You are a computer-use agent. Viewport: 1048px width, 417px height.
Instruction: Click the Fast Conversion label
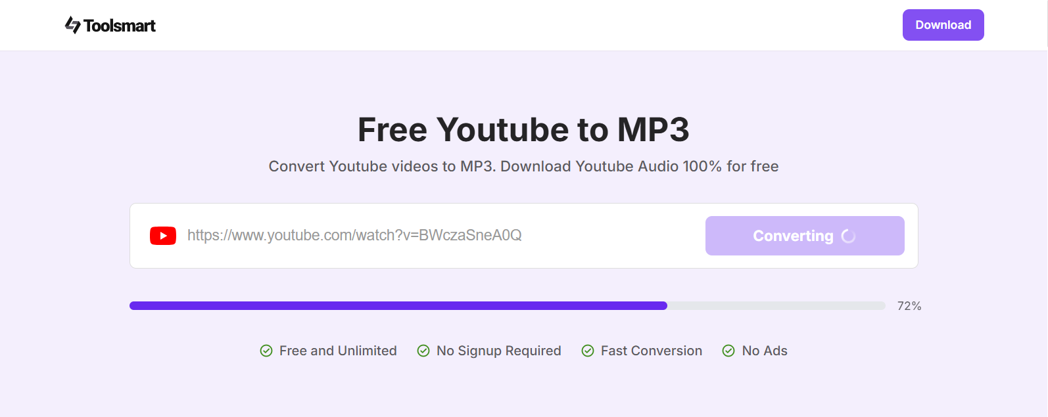click(651, 351)
